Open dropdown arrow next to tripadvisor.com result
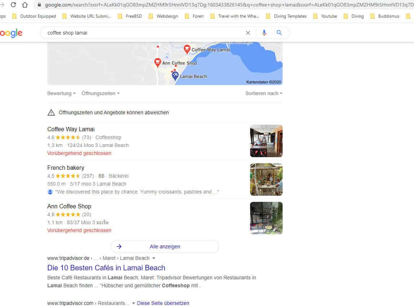The image size is (414, 306). coord(133,303)
